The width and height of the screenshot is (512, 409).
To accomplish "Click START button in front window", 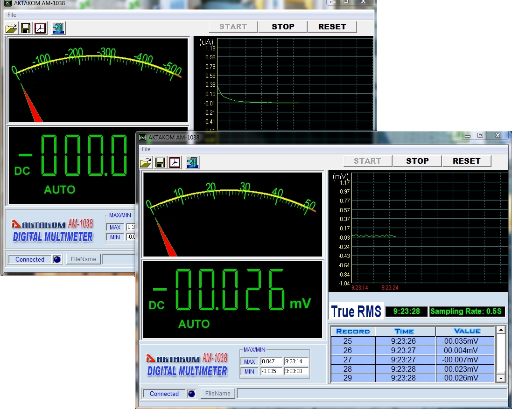I will pyautogui.click(x=368, y=161).
